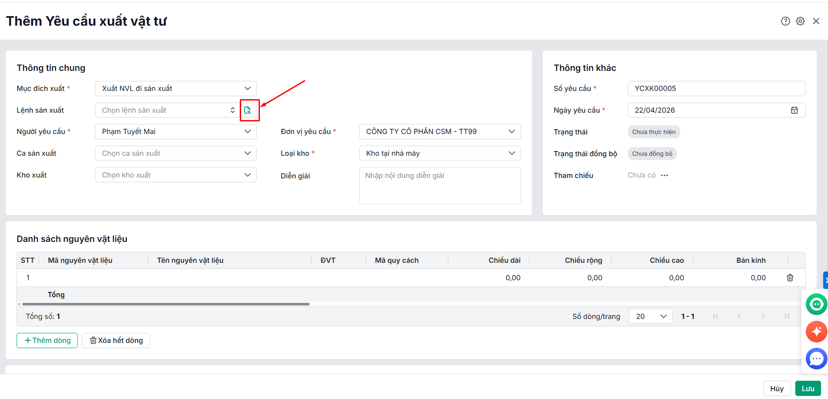Click the Ngày yêu cầu date field
This screenshot has width=828, height=399.
pyautogui.click(x=716, y=110)
